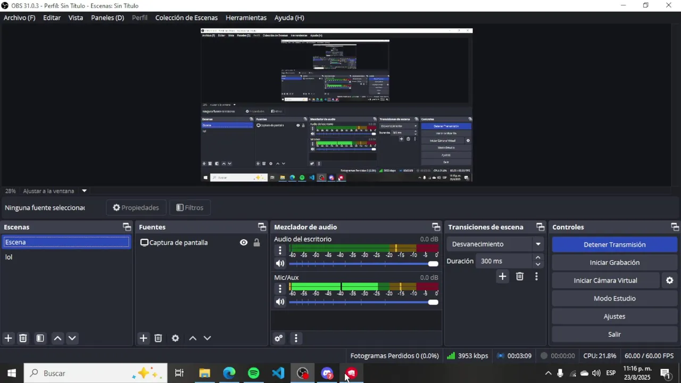Open File Explorer from taskbar
The width and height of the screenshot is (681, 383).
205,373
